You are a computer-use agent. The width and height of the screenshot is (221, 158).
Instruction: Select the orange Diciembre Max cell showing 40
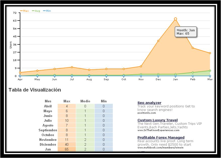[67, 144]
